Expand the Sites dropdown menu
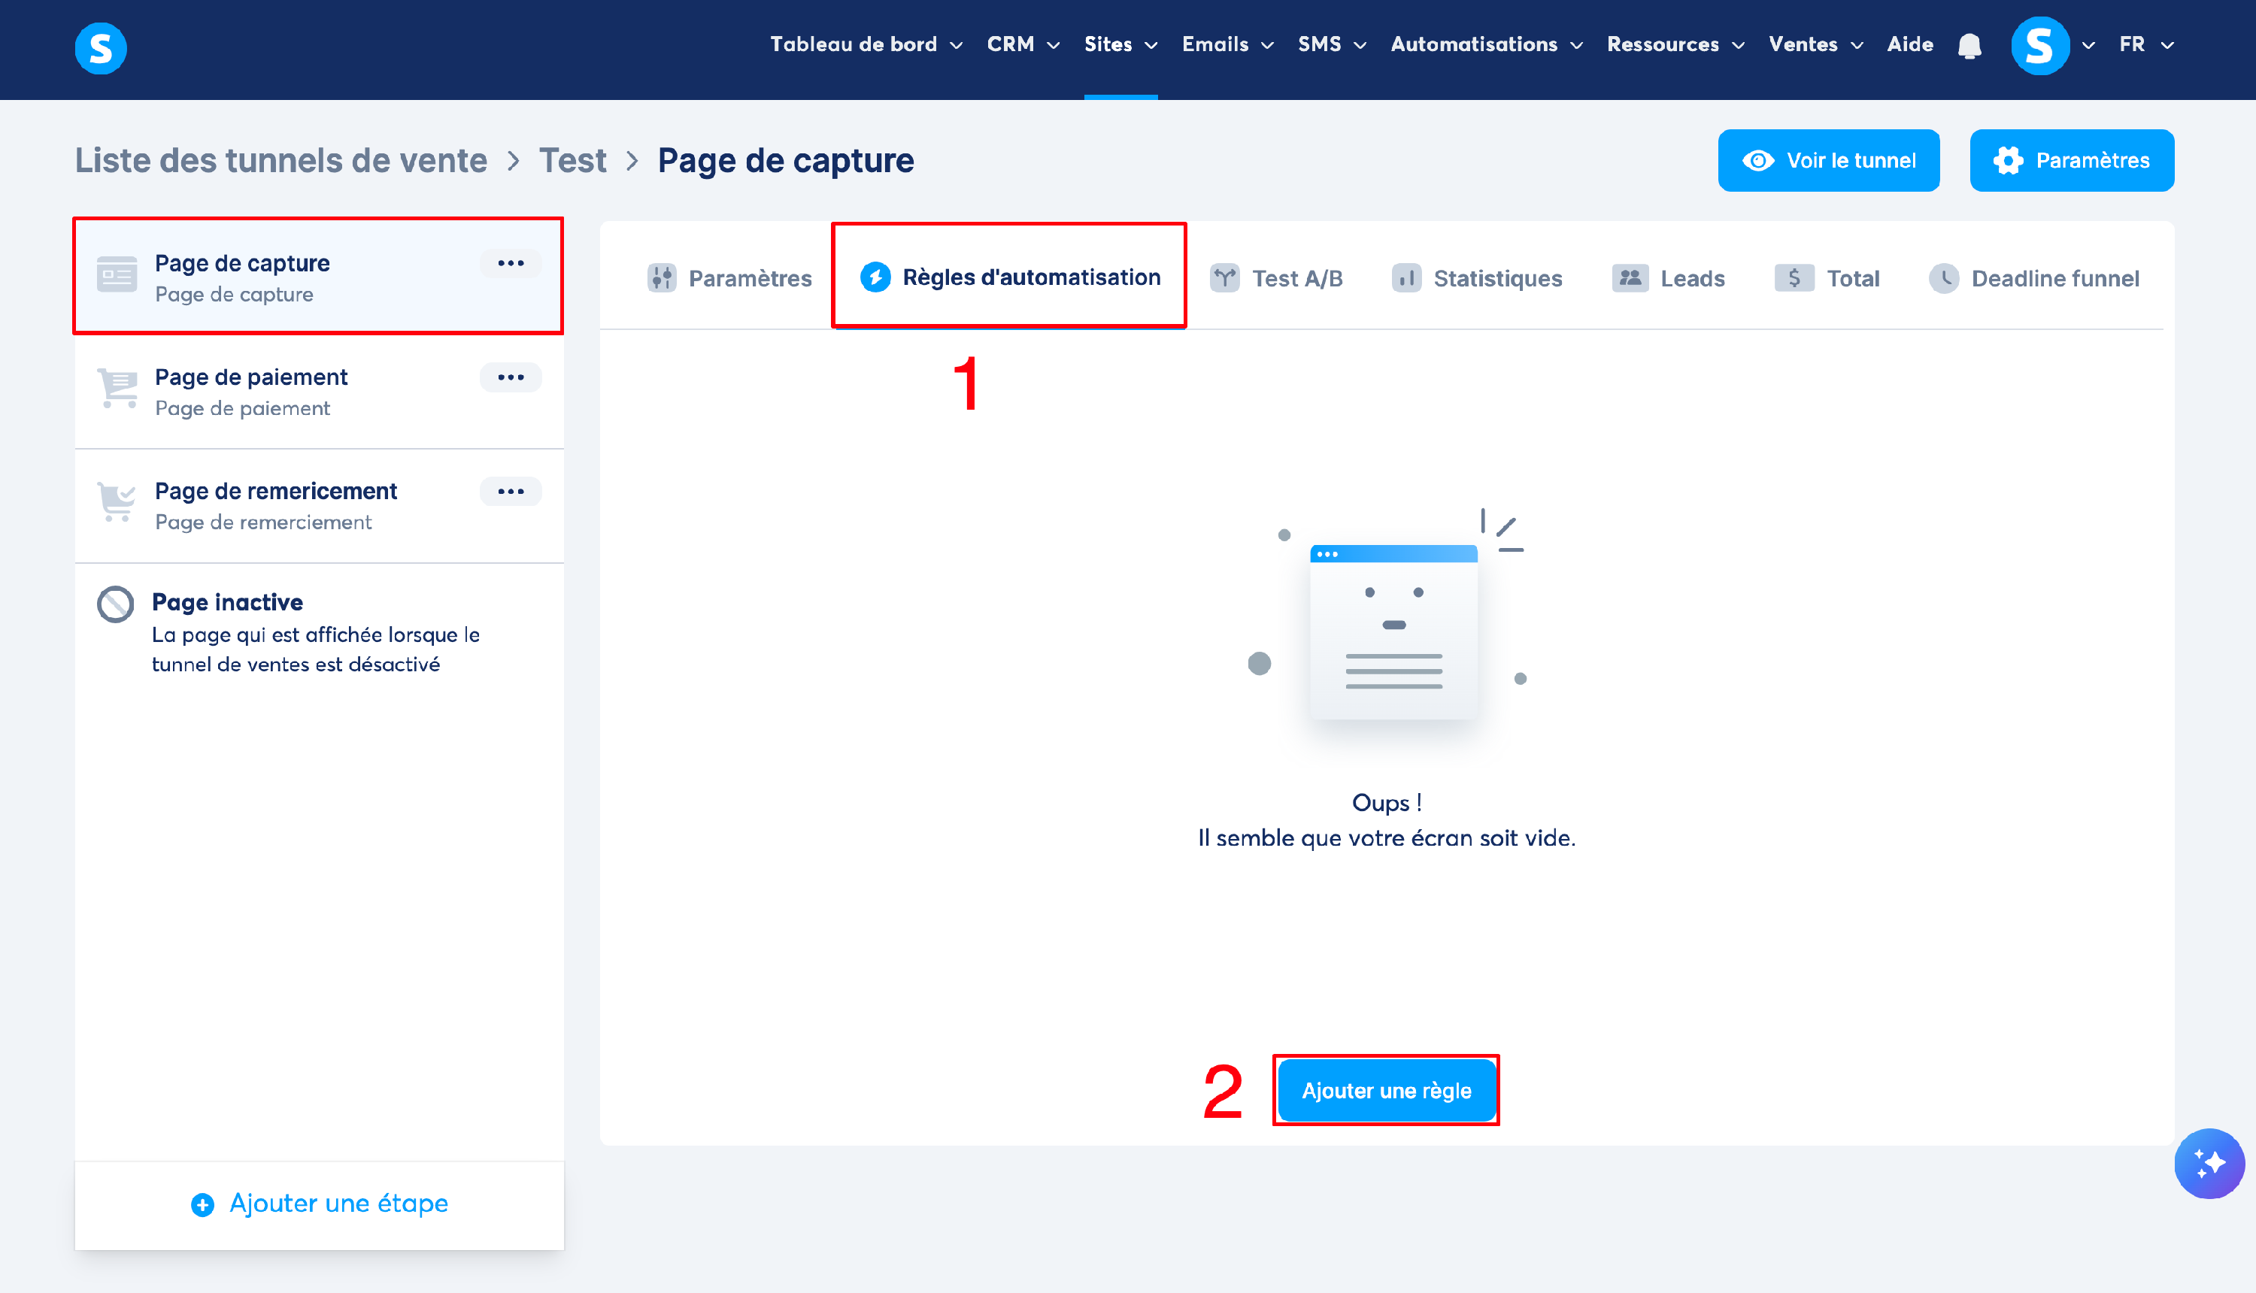The height and width of the screenshot is (1293, 2256). (x=1120, y=44)
